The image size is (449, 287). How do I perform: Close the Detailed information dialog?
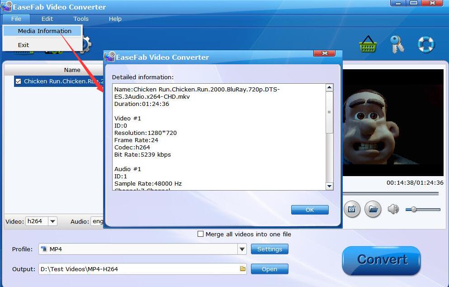pyautogui.click(x=325, y=53)
